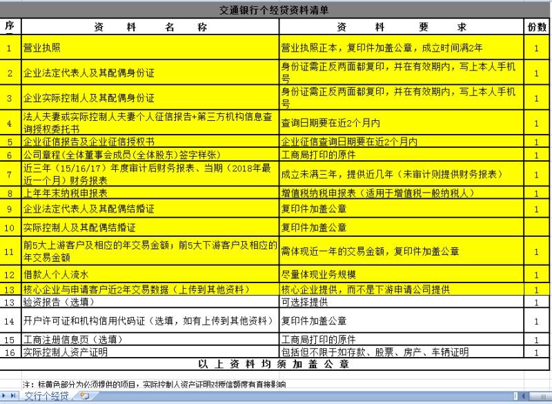This screenshot has height=404, width=552.
Task: Select the cell 企业实际控制人及其配偶身份证
Action: pos(150,97)
